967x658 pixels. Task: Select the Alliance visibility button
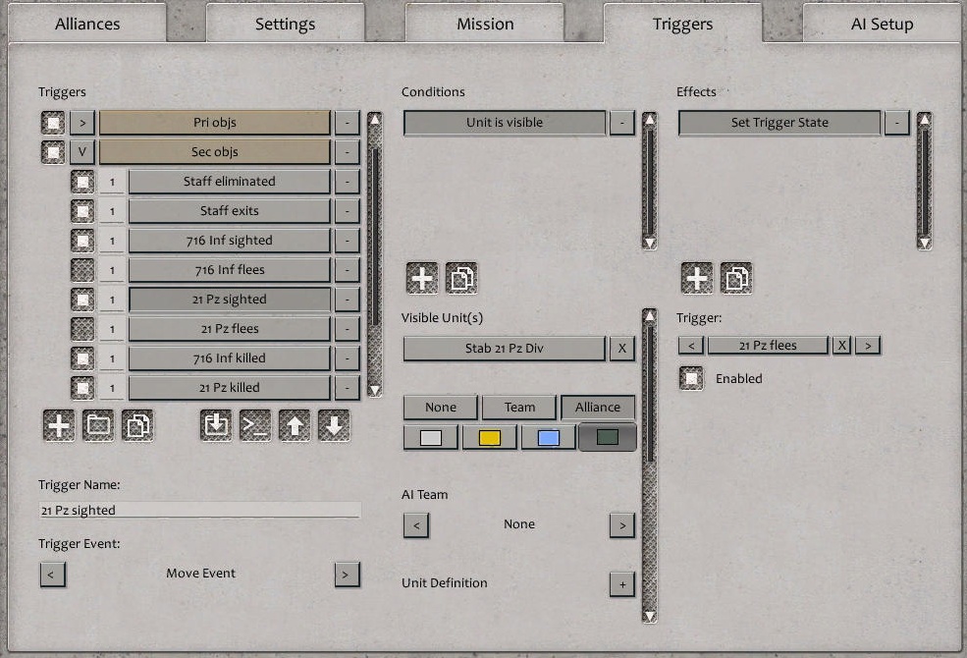click(x=597, y=407)
